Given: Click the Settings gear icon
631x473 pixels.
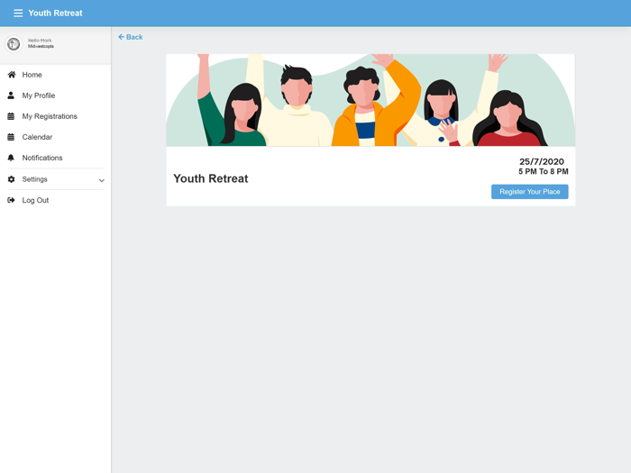Looking at the screenshot, I should [x=11, y=179].
